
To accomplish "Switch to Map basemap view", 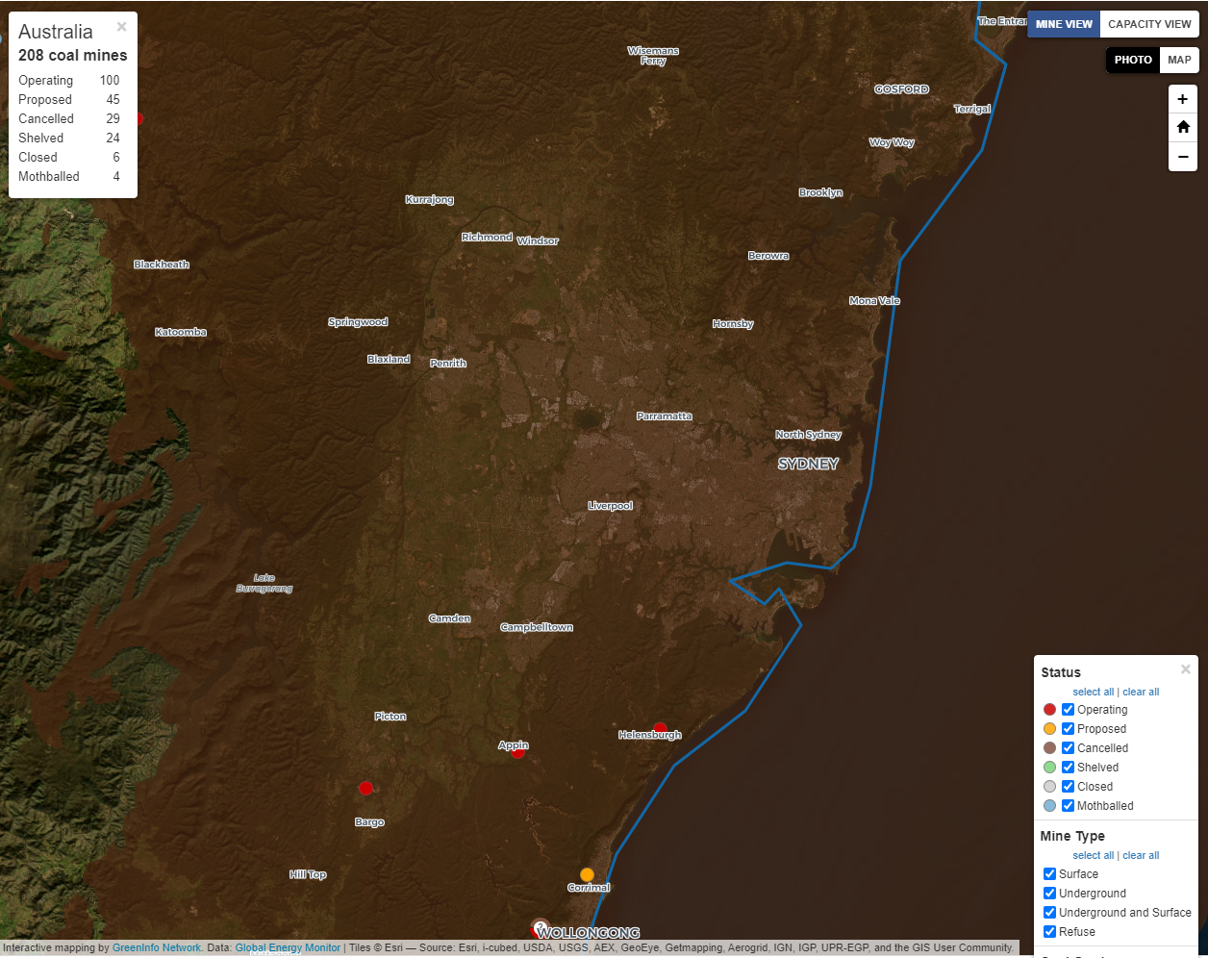I will [1179, 60].
